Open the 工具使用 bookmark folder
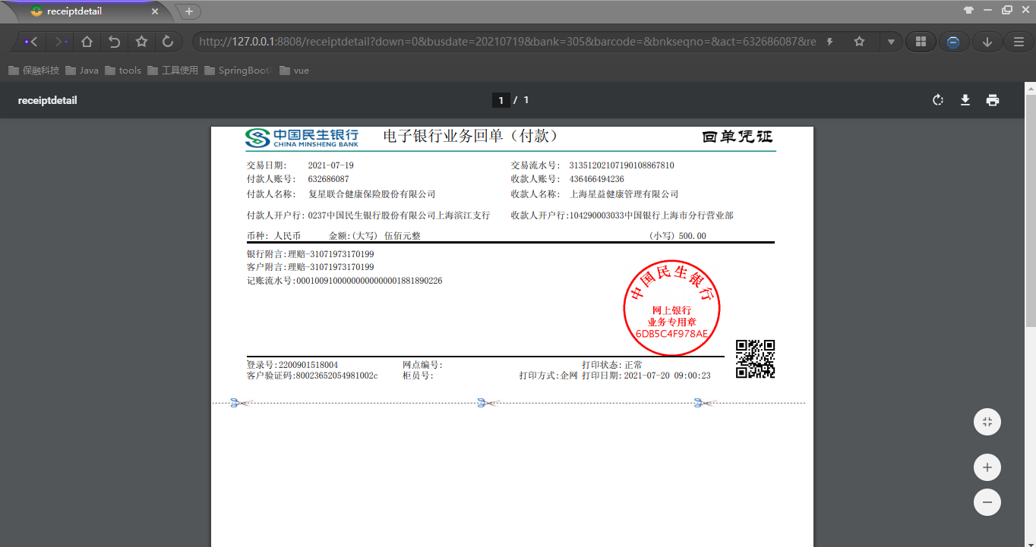Screen dimensions: 1036x547 click(x=173, y=71)
